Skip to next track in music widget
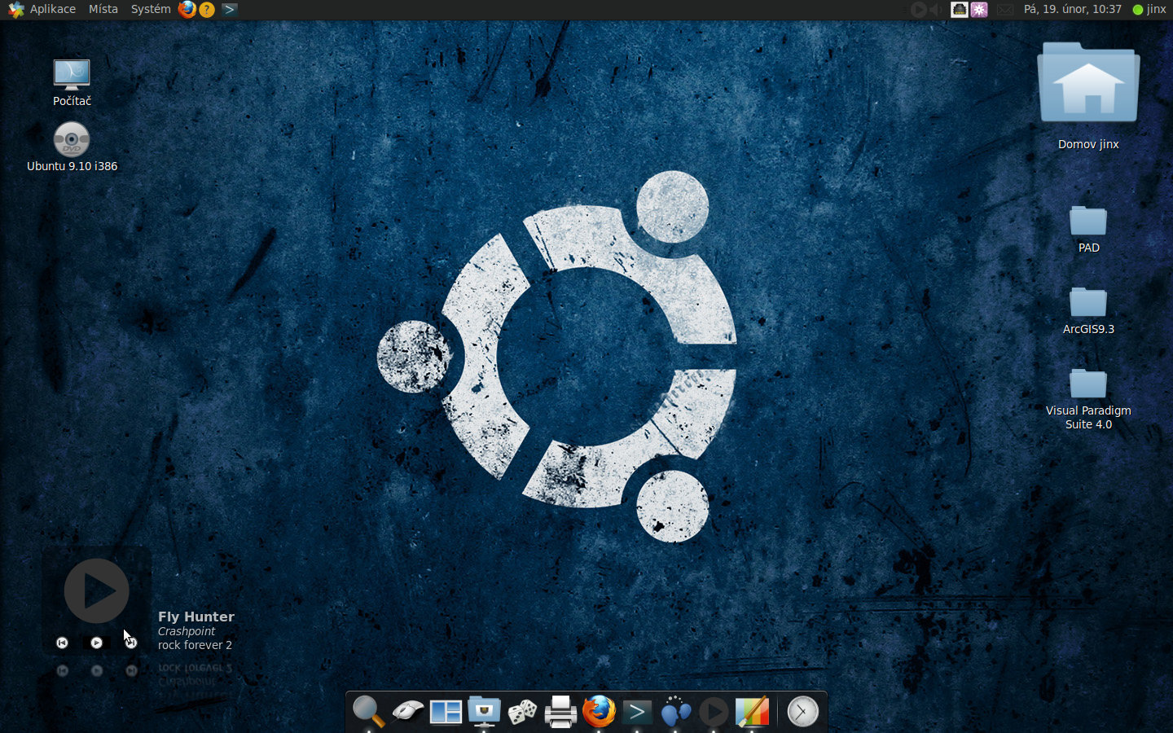The width and height of the screenshot is (1173, 733). pos(131,643)
